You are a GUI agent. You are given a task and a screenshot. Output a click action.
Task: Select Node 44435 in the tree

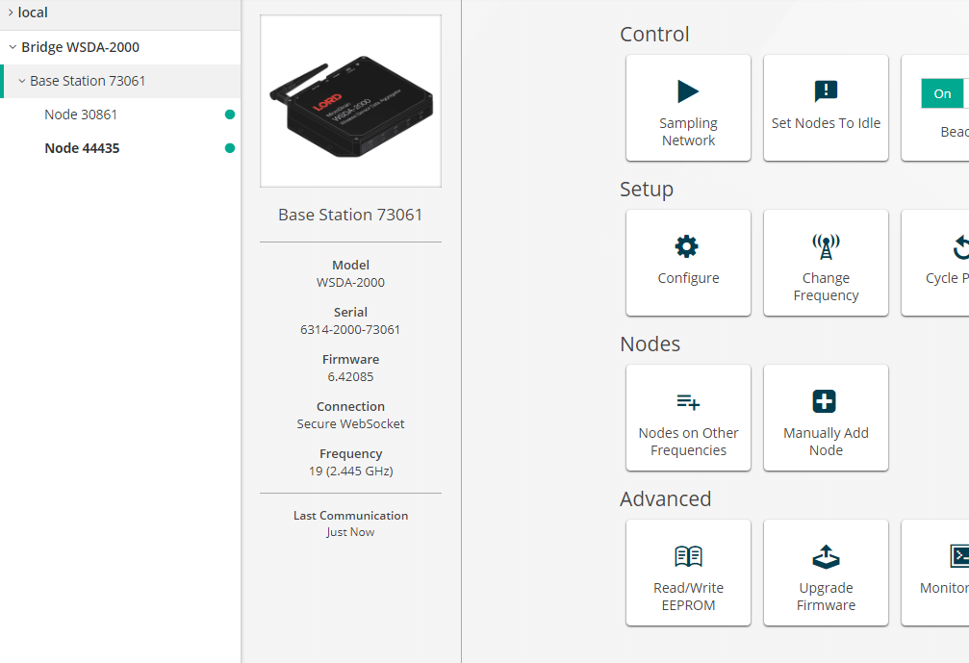tap(82, 148)
